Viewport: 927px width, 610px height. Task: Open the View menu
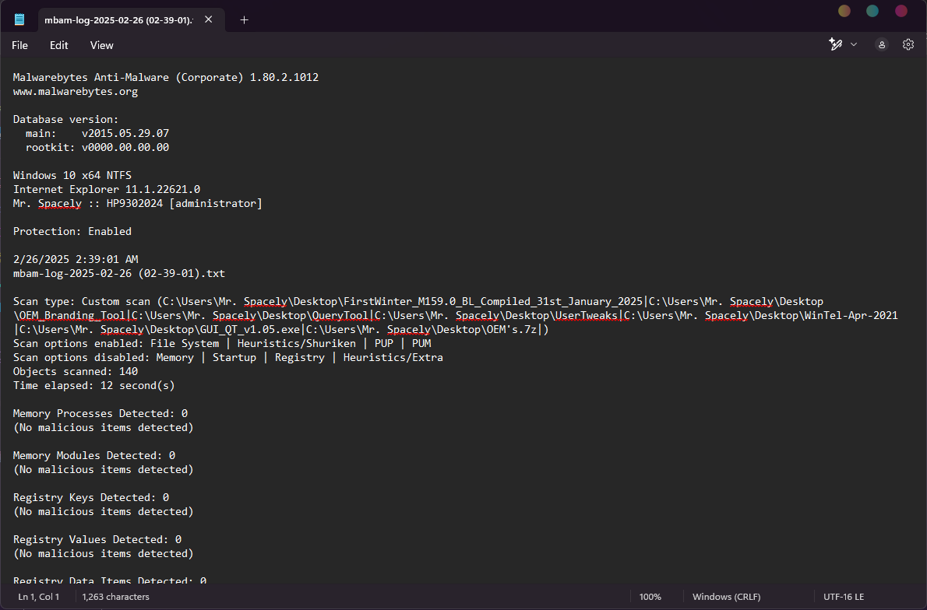point(102,45)
